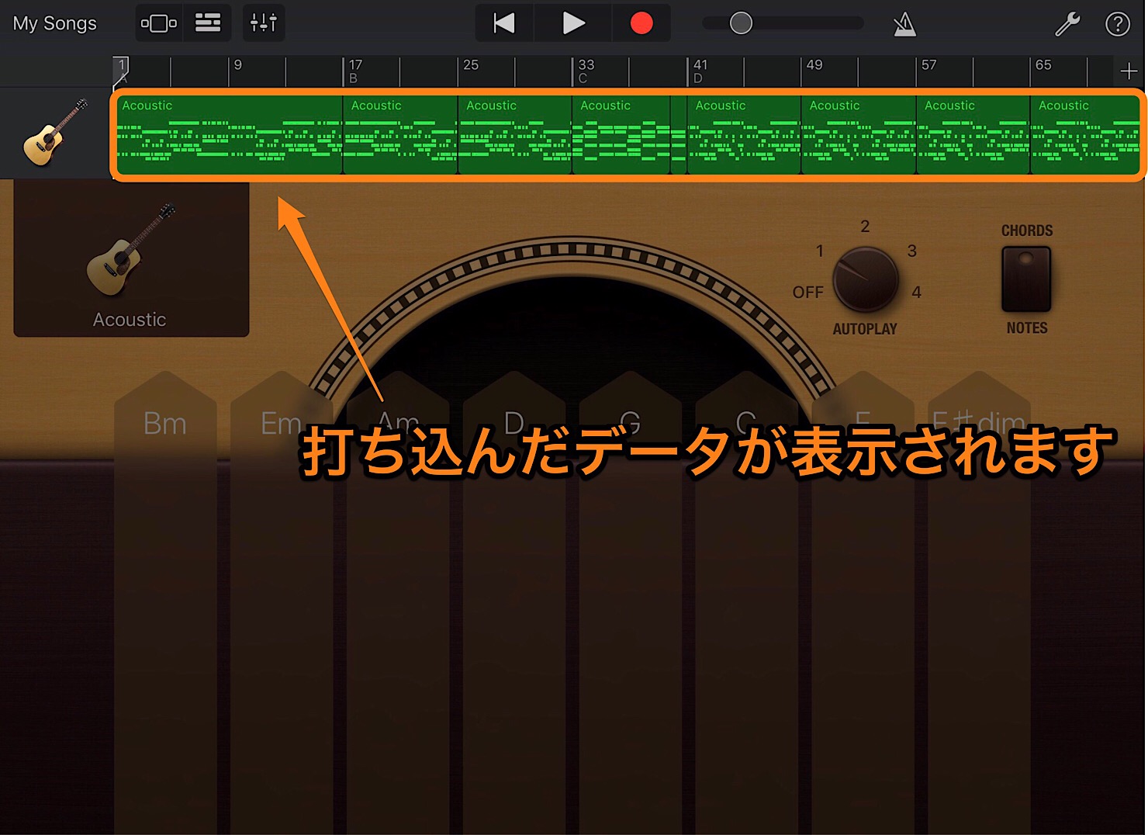Play the G chord strip
1148x835 pixels.
[631, 602]
